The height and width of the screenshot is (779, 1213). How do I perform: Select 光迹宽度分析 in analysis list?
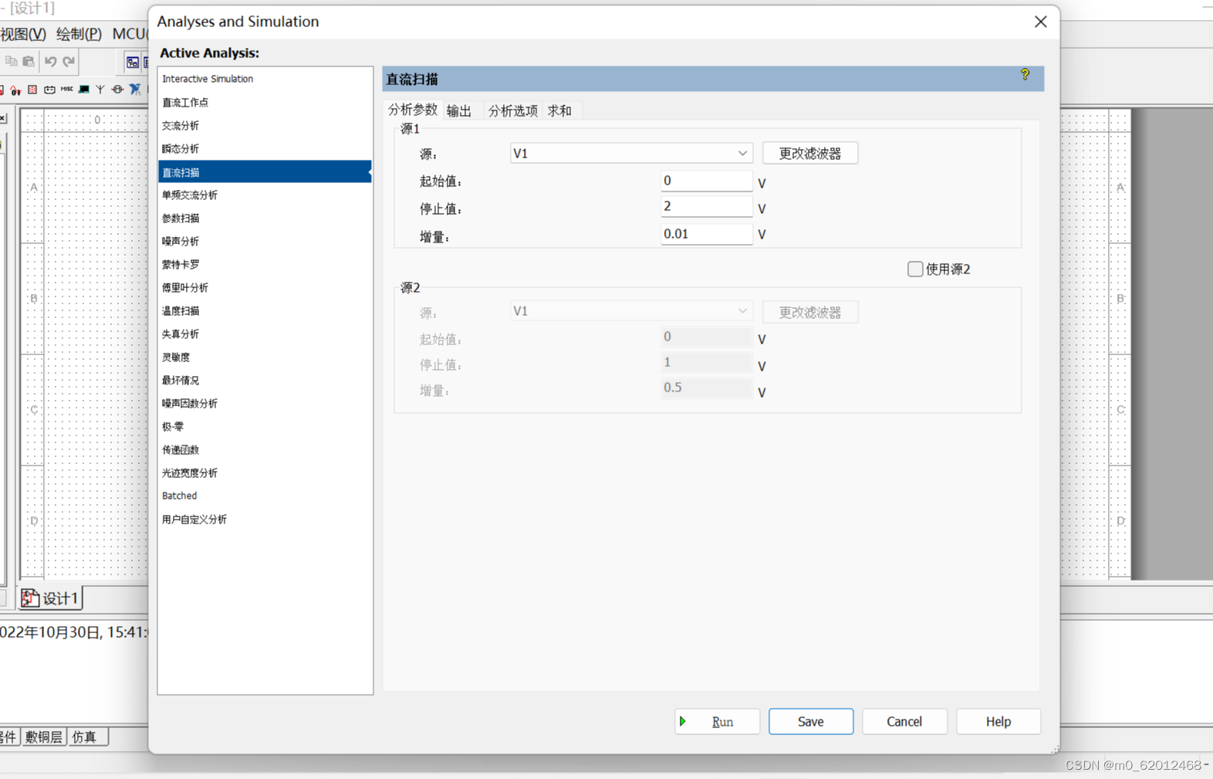coord(265,472)
